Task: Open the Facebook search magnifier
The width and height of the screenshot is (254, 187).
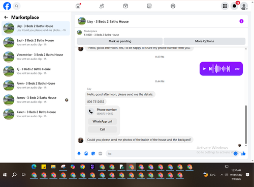Action: tap(17, 6)
